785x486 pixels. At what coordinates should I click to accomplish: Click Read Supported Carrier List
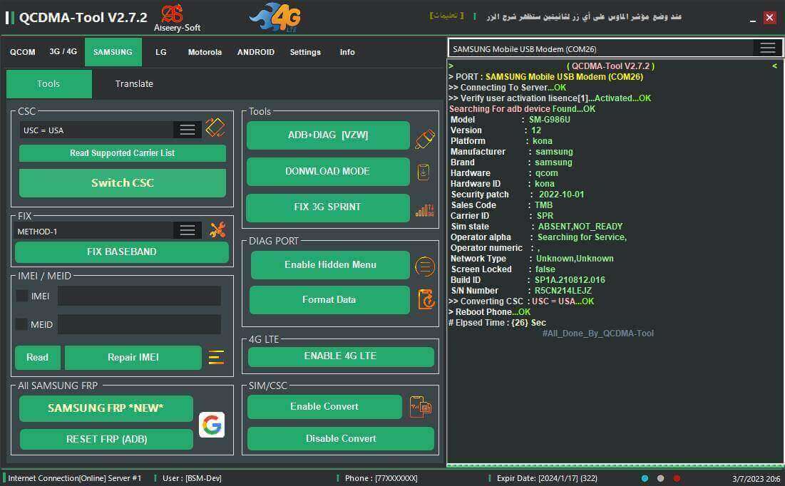[122, 153]
